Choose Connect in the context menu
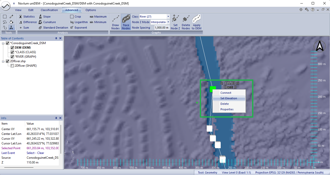This screenshot has height=175, width=330. [229, 93]
